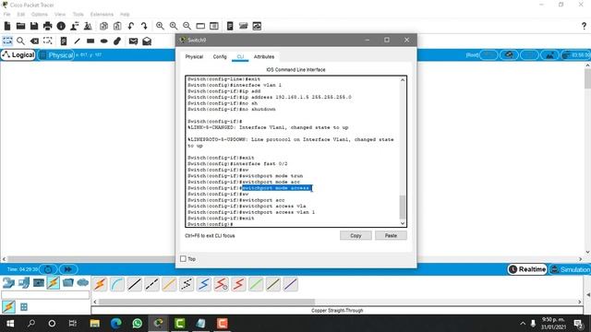This screenshot has width=591, height=332.
Task: Click the Paste button in CLI
Action: click(x=391, y=236)
